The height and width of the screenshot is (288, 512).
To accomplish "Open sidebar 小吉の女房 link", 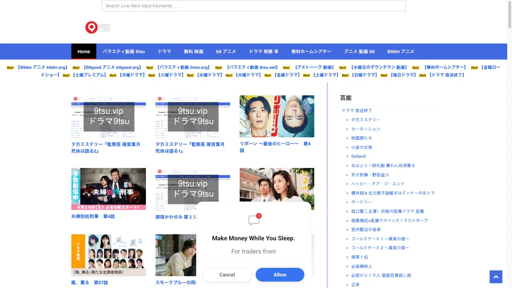I will point(361,147).
